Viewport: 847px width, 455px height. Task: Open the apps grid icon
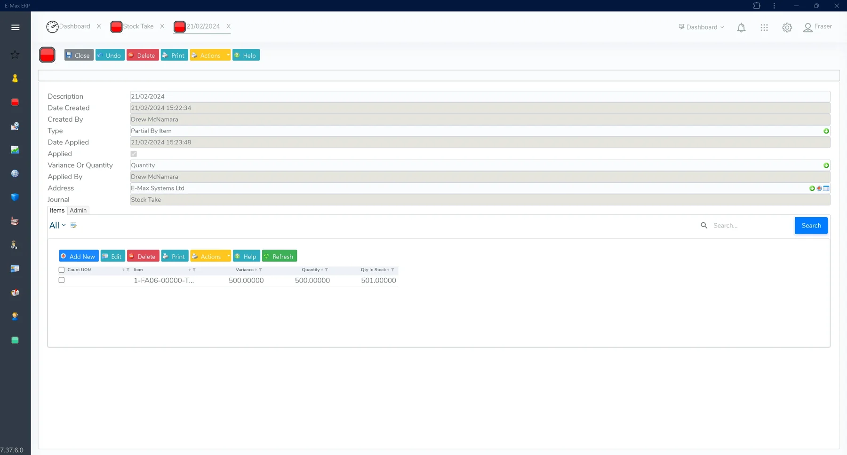pyautogui.click(x=764, y=28)
